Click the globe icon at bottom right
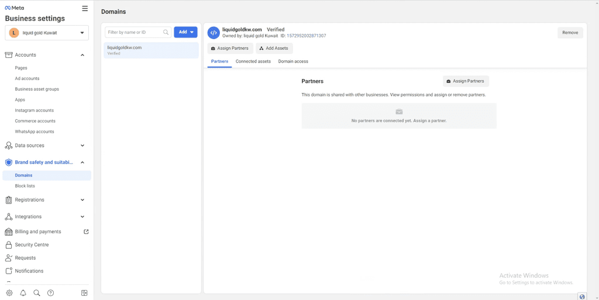The image size is (599, 300). [582, 296]
